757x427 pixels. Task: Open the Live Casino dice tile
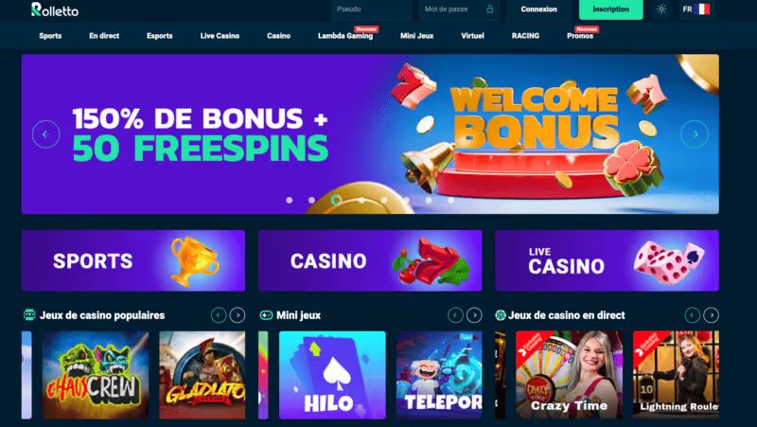point(607,260)
